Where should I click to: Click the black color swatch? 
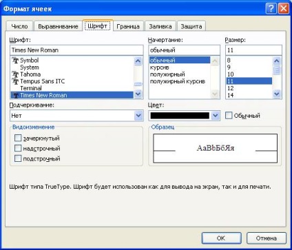click(180, 116)
